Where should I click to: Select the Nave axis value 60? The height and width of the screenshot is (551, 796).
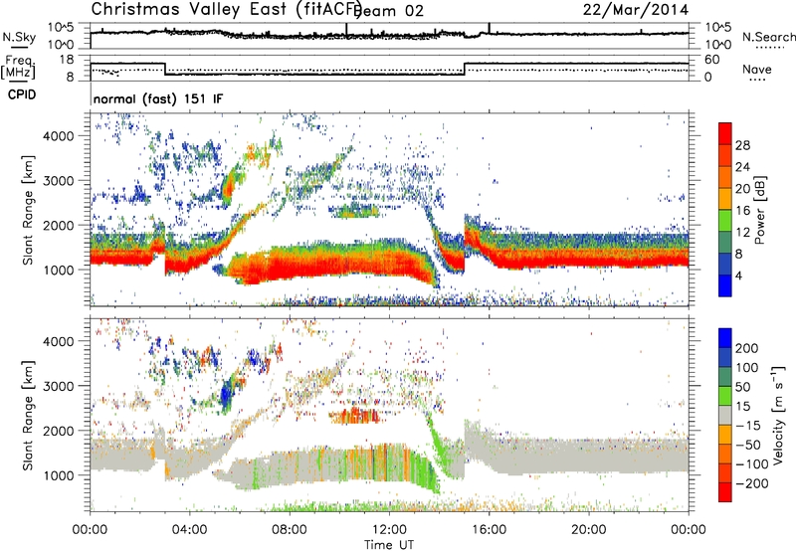click(x=712, y=60)
